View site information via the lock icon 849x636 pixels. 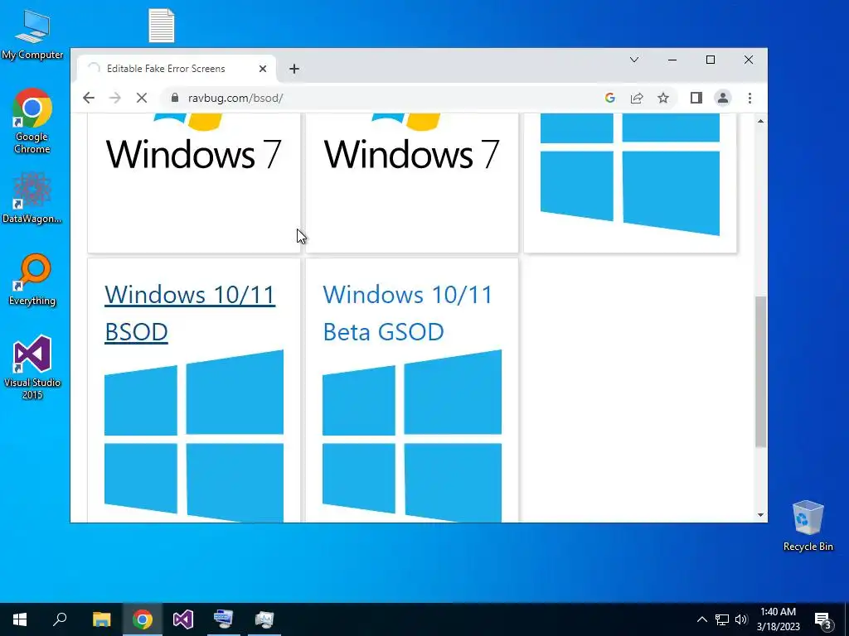coord(174,98)
